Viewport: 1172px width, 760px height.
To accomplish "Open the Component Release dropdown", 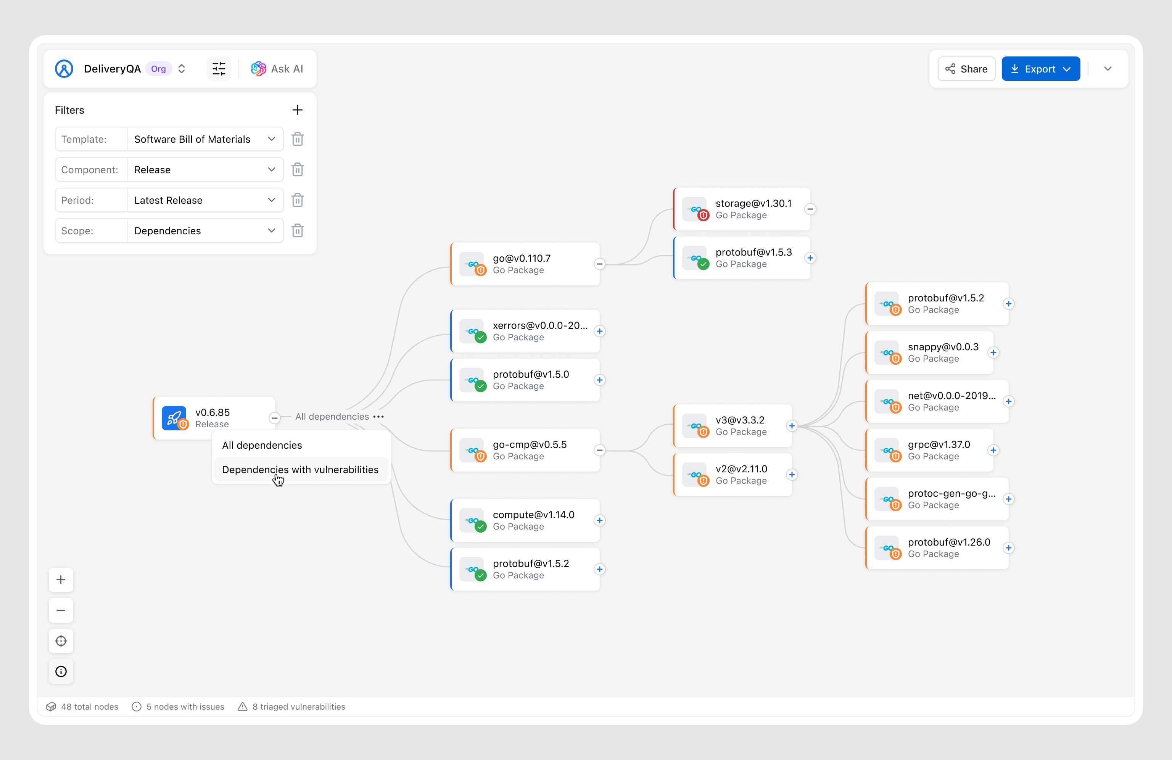I will [205, 170].
